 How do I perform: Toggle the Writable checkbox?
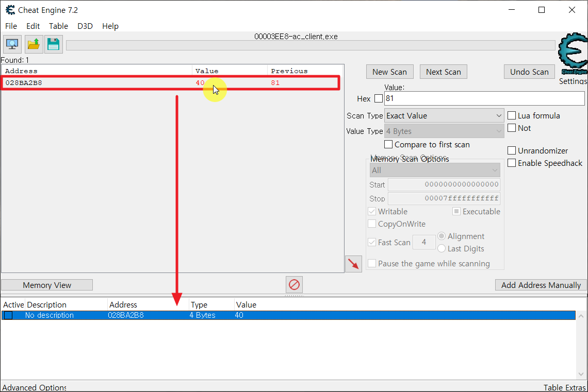click(372, 211)
